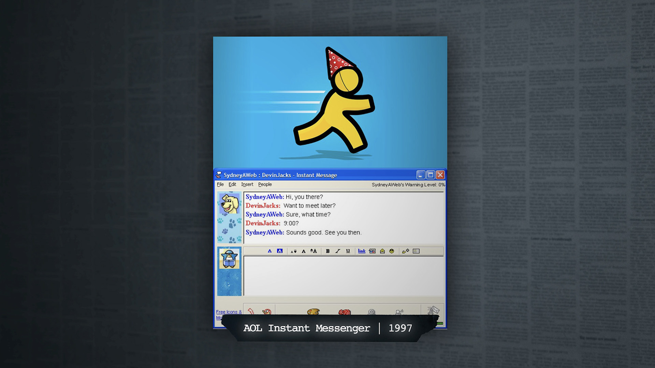Click inside the message compose box

tap(344, 276)
